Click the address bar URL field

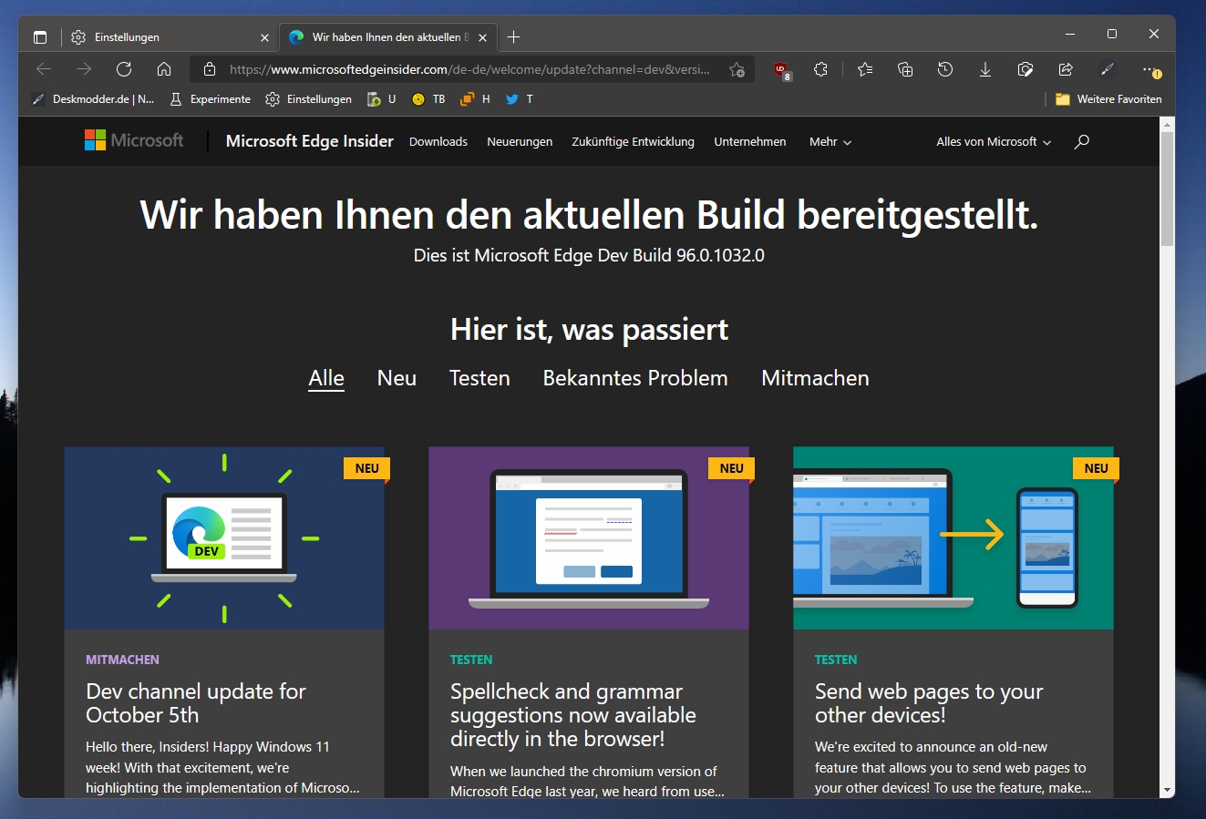tap(469, 69)
